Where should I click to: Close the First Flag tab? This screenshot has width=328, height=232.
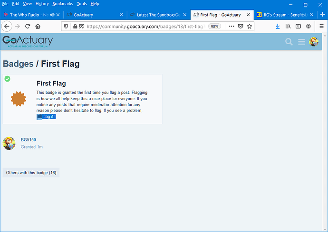pos(248,15)
